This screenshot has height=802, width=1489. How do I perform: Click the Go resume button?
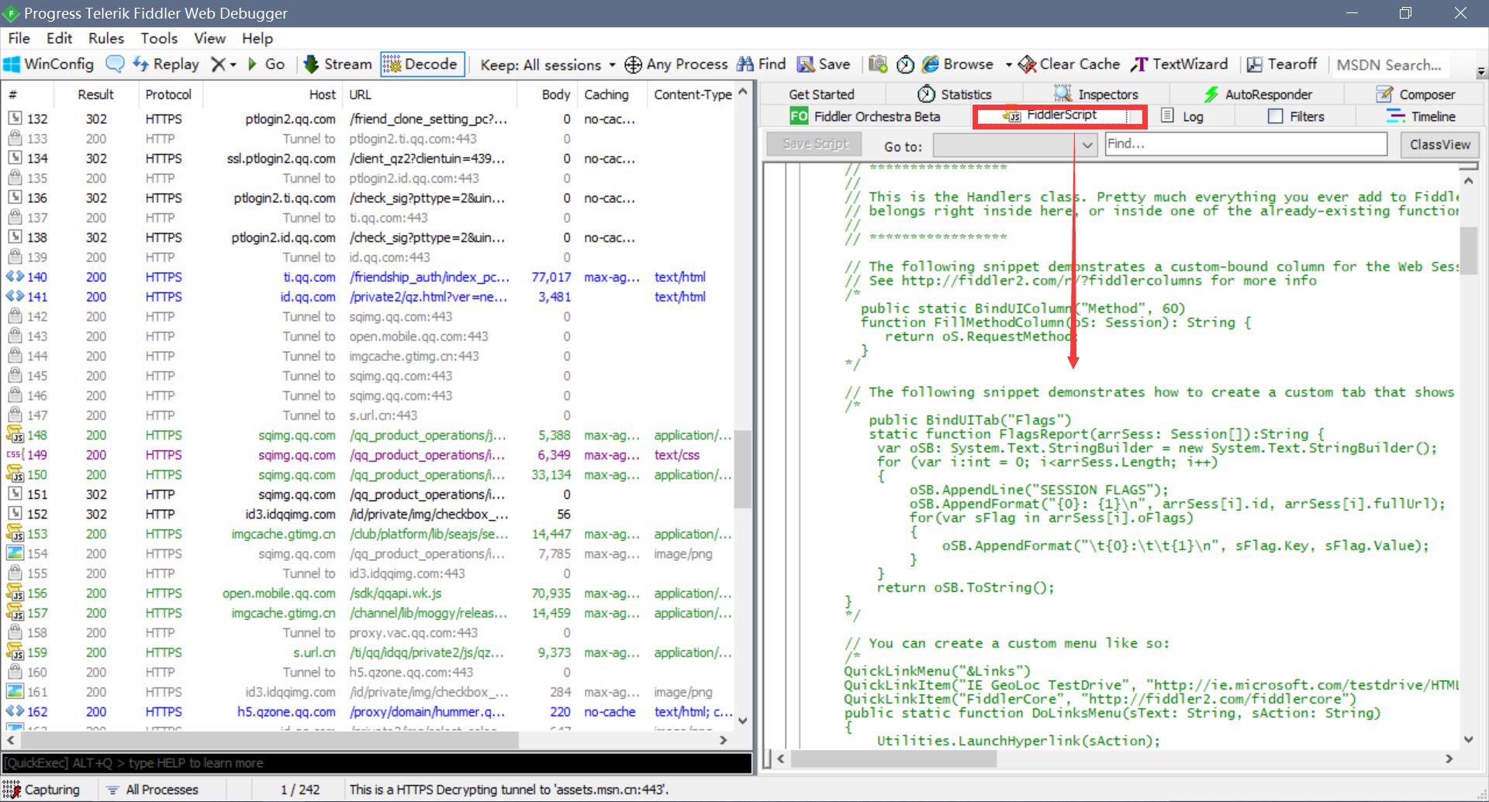pos(266,64)
